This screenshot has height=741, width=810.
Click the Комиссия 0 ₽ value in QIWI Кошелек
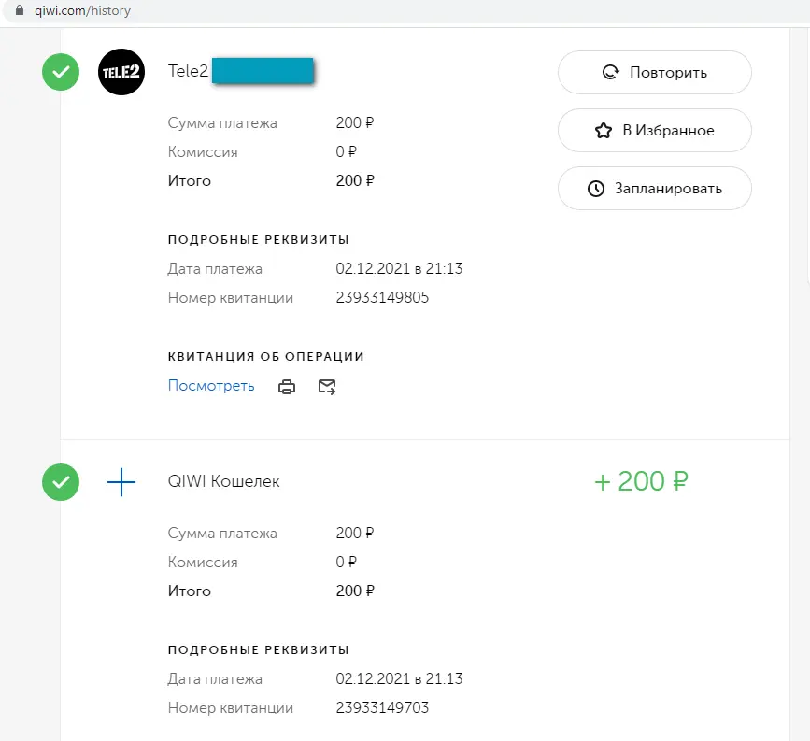pyautogui.click(x=346, y=563)
